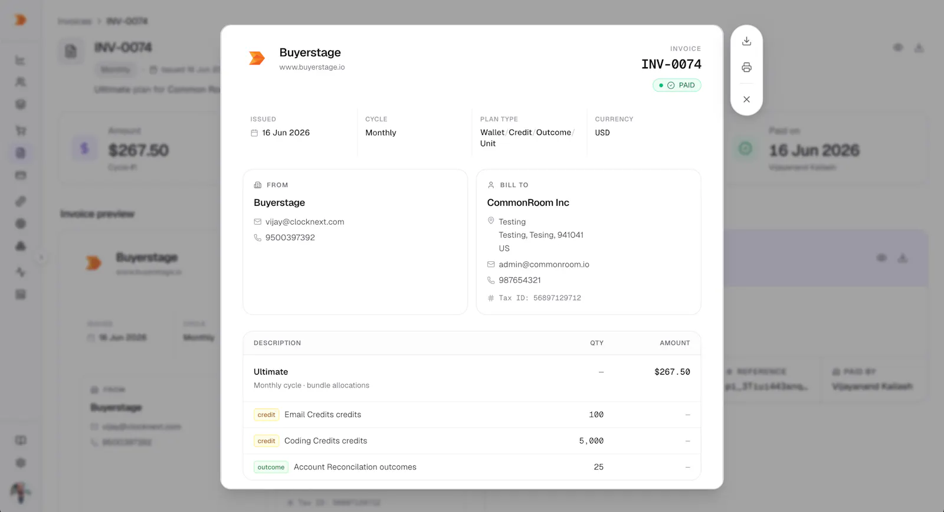Click the download icon in the background page header
The width and height of the screenshot is (944, 512).
tap(919, 47)
